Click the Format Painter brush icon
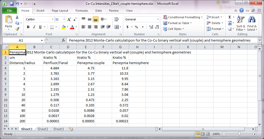This screenshot has height=139, width=264. [17, 29]
